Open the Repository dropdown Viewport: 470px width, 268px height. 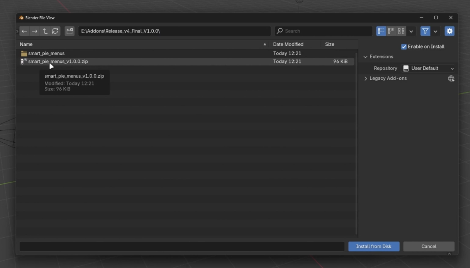coord(428,68)
